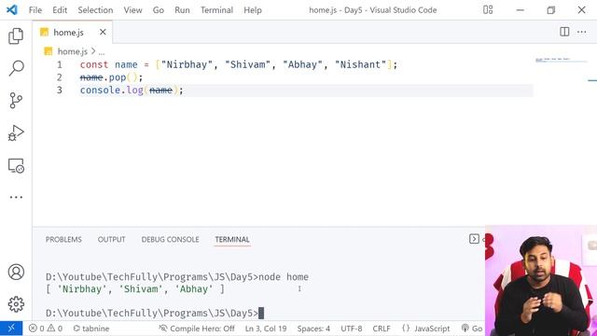The width and height of the screenshot is (597, 336).
Task: Open the Edit menu
Action: [60, 10]
